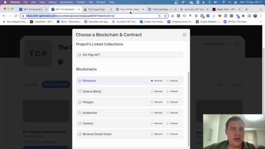The height and width of the screenshot is (149, 265).
Task: Bookmark this page with the star icon
Action: click(x=165, y=16)
